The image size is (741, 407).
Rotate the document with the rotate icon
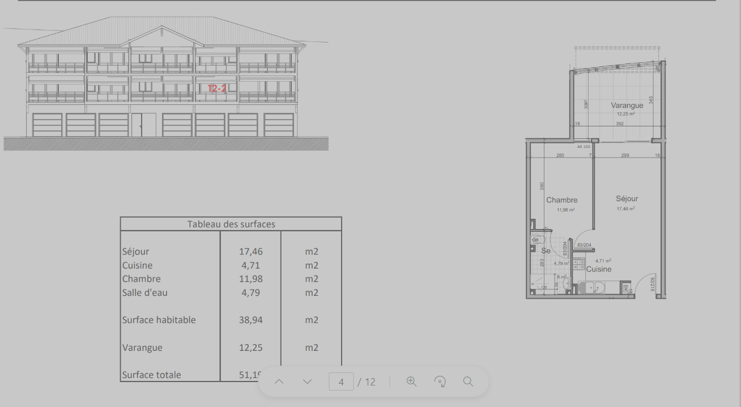tap(440, 381)
